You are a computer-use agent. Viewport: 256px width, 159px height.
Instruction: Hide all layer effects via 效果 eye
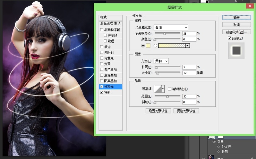(x=214, y=142)
